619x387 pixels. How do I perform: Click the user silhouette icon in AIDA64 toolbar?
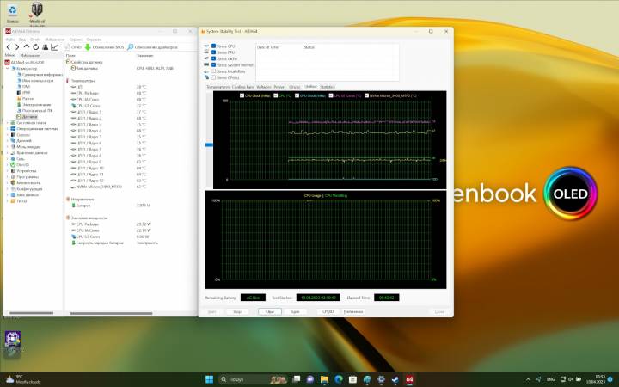click(45, 47)
